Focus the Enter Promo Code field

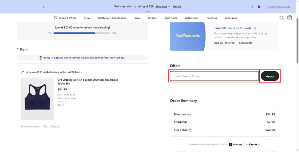[x=214, y=76]
